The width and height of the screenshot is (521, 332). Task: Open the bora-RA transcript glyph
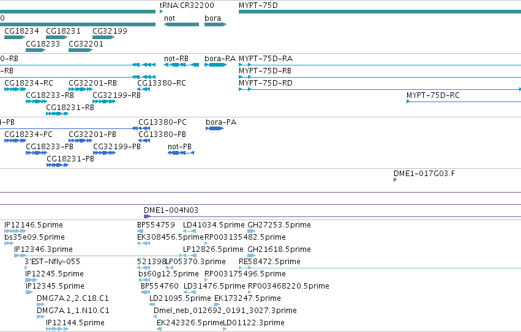coord(216,65)
